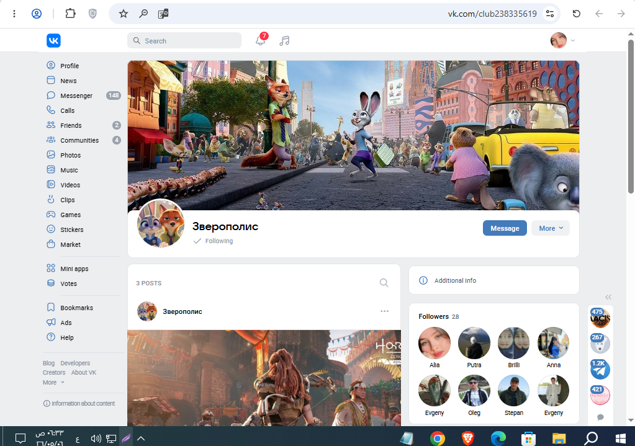Viewport: 635px width, 446px height.
Task: Open File Explorer from the taskbar
Action: [559, 438]
